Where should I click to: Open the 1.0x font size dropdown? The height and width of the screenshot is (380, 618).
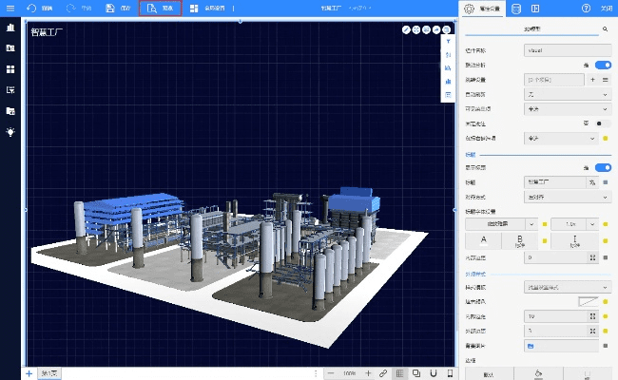pyautogui.click(x=572, y=223)
